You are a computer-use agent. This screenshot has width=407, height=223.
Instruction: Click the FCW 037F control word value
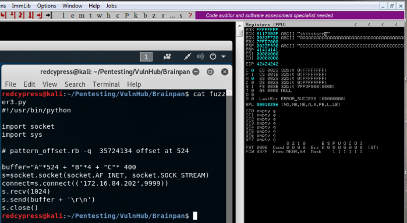tap(262, 151)
